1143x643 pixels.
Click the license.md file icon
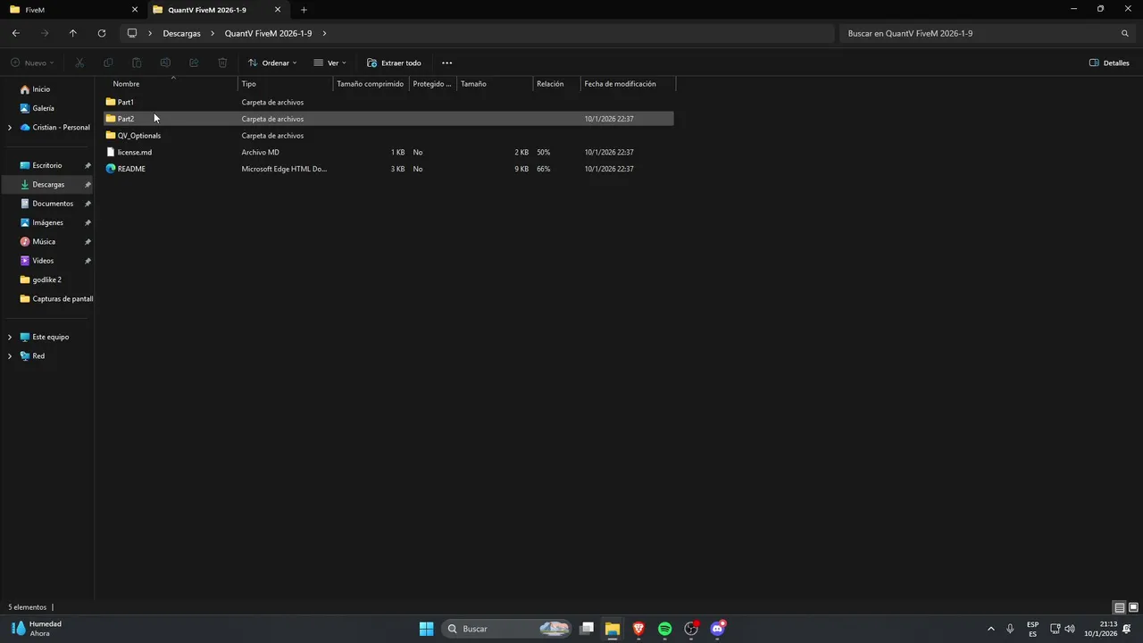pyautogui.click(x=111, y=152)
